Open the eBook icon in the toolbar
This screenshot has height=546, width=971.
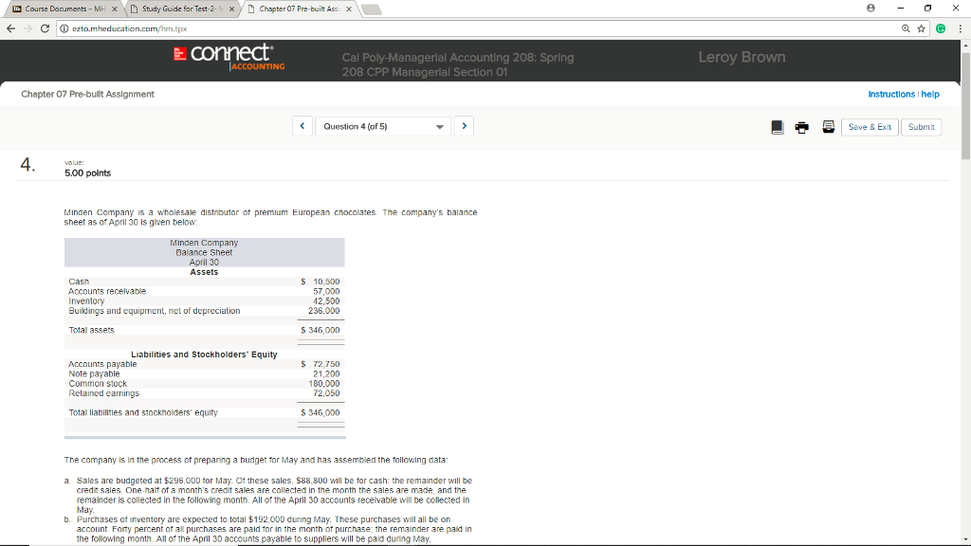(x=777, y=126)
